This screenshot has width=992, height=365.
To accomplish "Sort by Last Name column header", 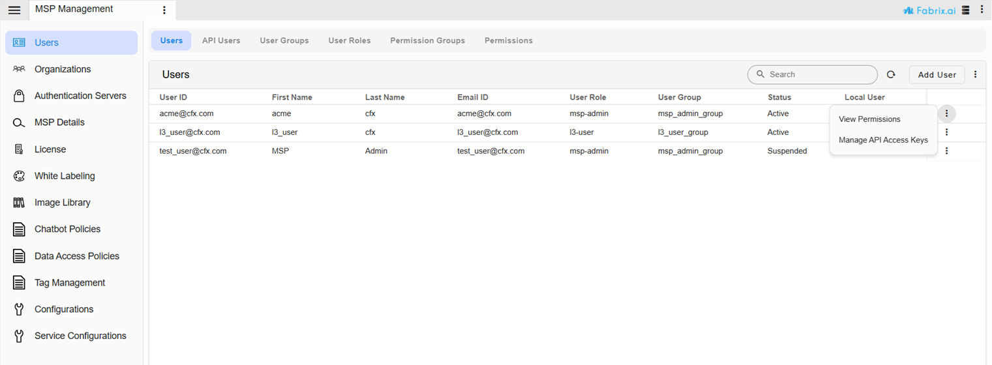I will 385,97.
